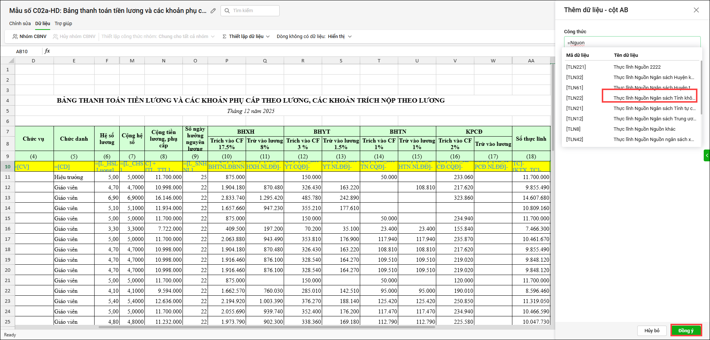Open the Trợ giúp tab
Viewport: 710px width, 340px height.
[63, 23]
